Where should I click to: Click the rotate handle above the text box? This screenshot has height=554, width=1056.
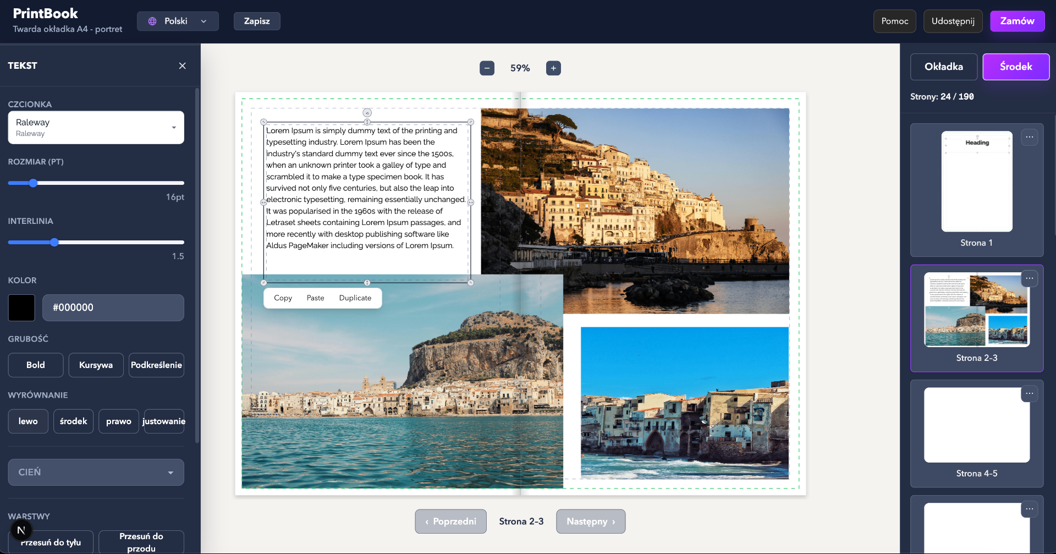(367, 113)
